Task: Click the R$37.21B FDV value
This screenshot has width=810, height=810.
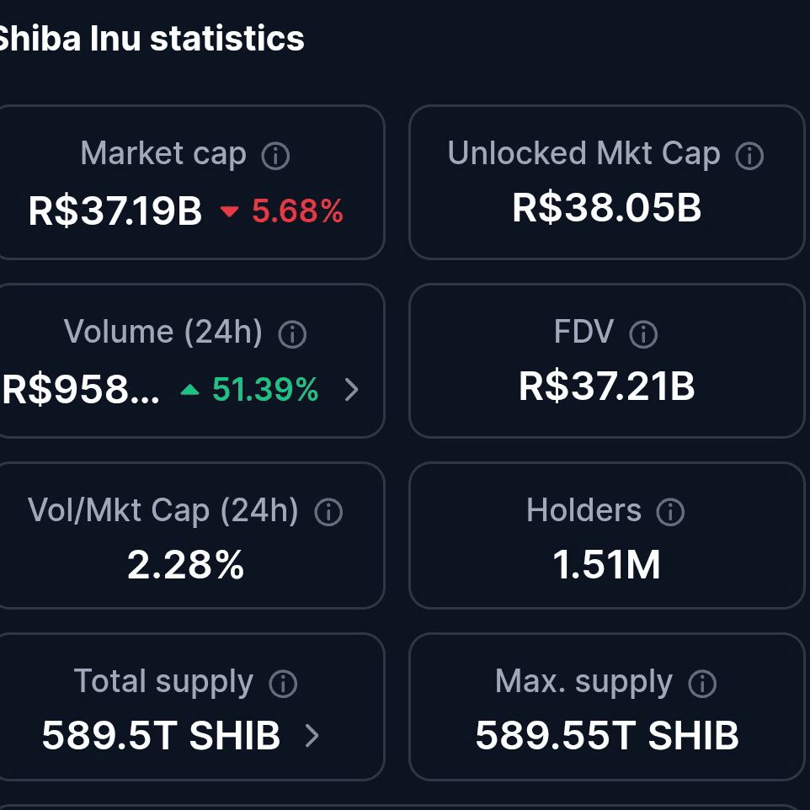Action: pos(606,386)
